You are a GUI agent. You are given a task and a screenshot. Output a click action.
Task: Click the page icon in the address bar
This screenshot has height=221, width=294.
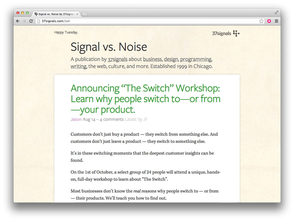coord(39,21)
